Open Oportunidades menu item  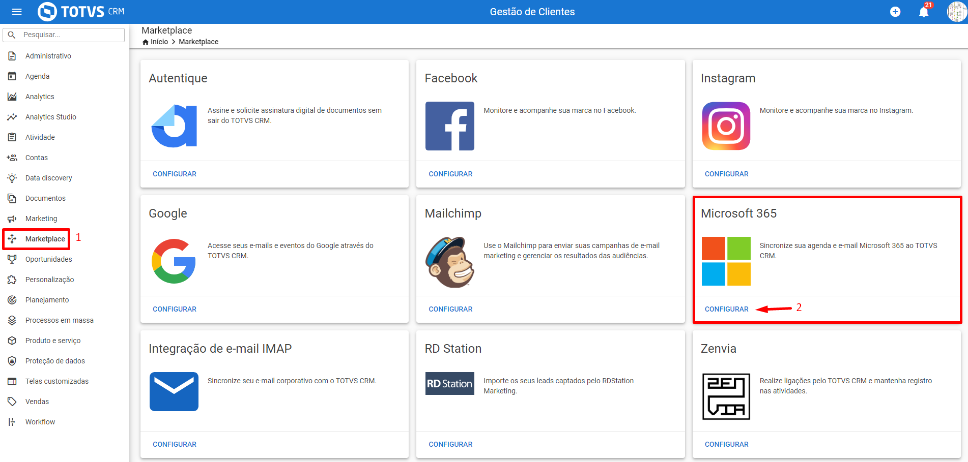(x=49, y=259)
